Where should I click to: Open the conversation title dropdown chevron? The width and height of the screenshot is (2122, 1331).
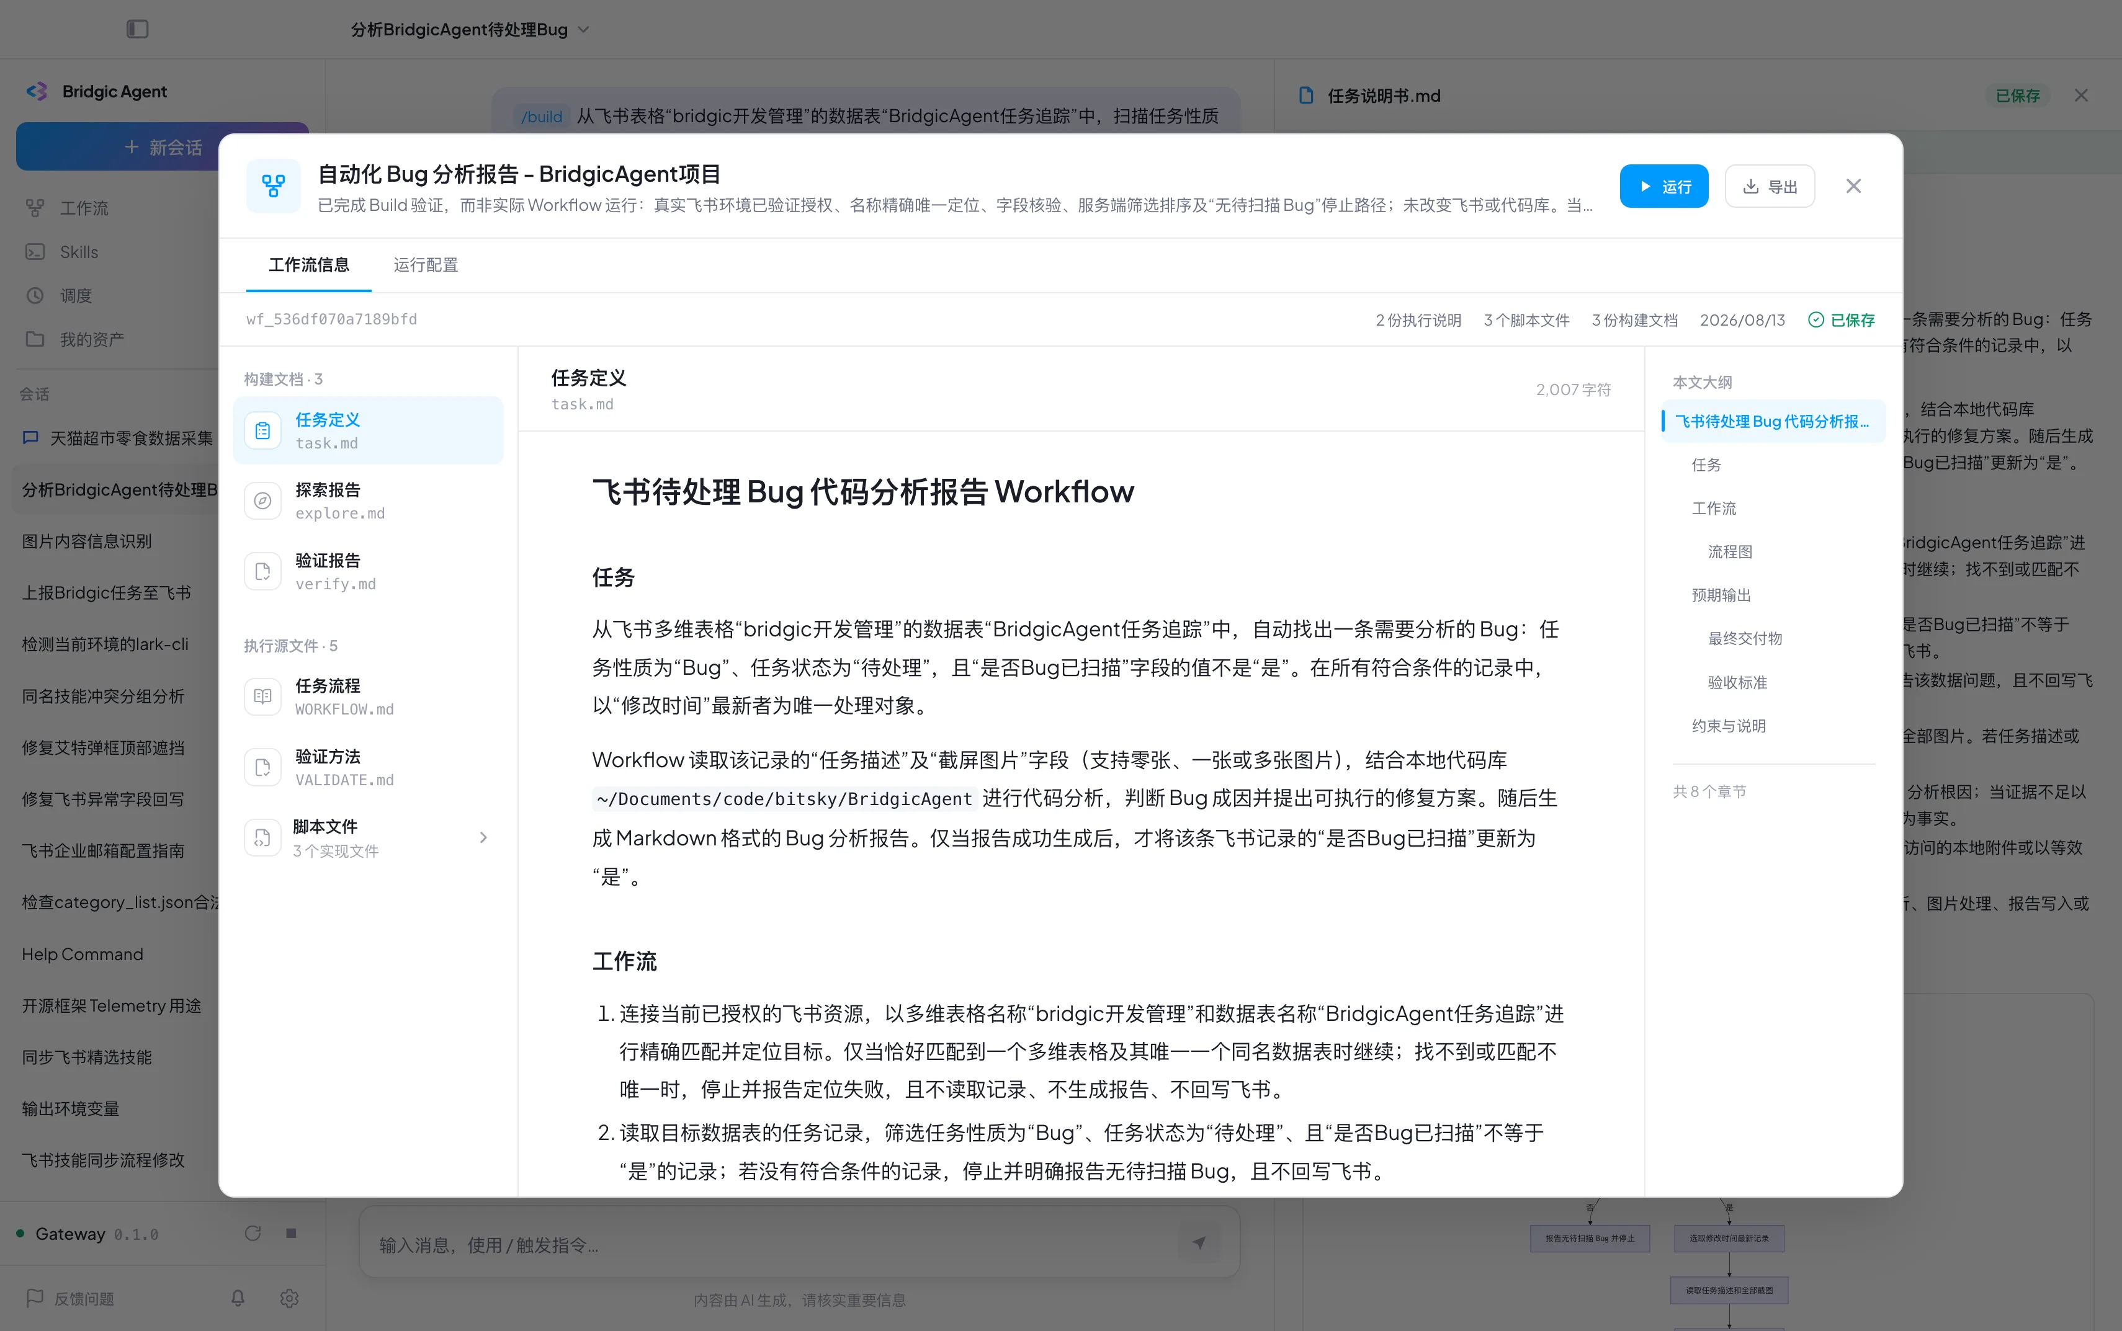(584, 30)
